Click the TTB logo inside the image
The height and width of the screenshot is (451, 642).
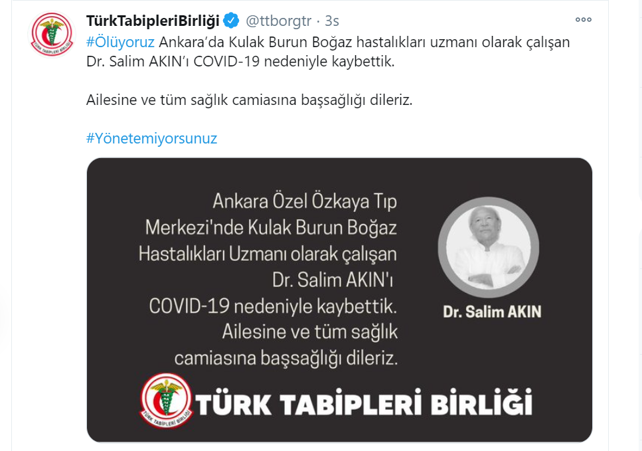pos(166,401)
